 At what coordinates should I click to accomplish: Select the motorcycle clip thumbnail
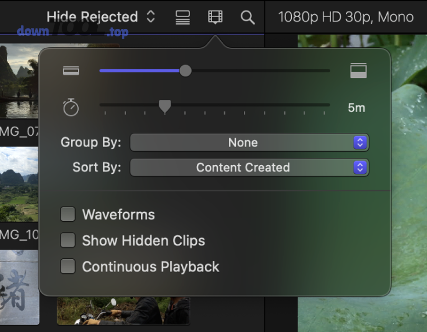coord(123,311)
